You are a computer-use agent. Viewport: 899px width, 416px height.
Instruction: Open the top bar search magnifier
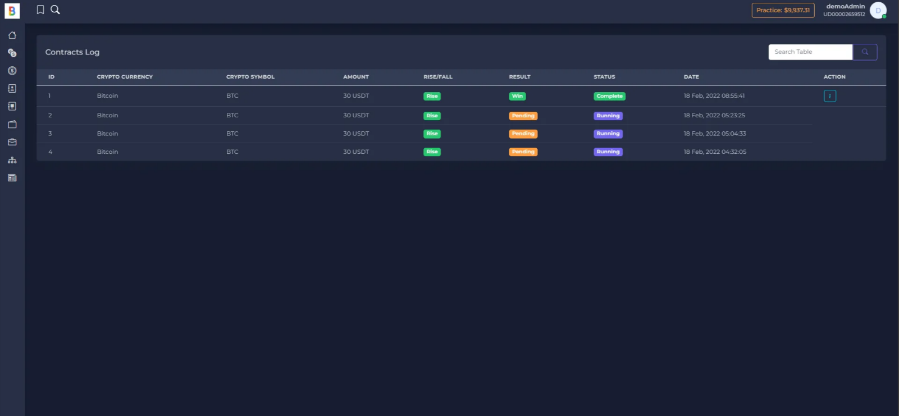tap(55, 10)
